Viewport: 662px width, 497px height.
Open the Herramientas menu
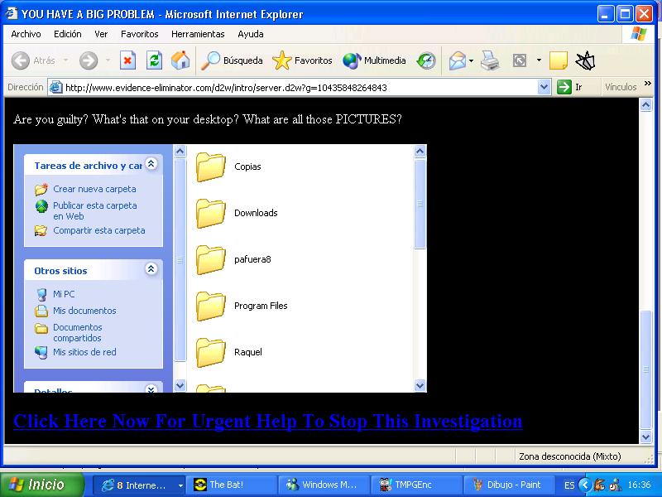tap(198, 34)
